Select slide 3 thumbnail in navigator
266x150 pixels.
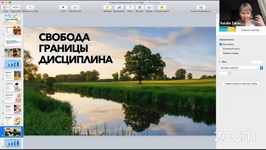click(13, 42)
